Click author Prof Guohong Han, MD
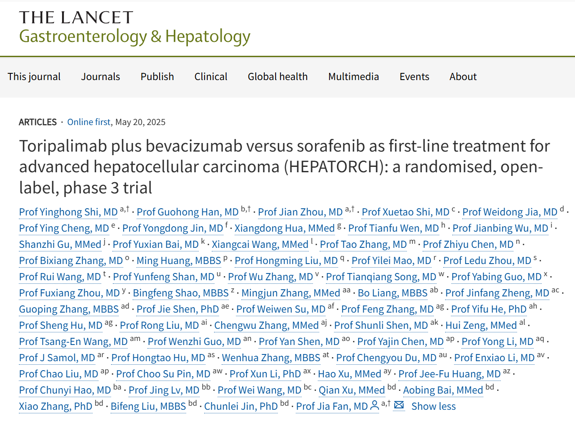This screenshot has width=575, height=421. coord(187,212)
